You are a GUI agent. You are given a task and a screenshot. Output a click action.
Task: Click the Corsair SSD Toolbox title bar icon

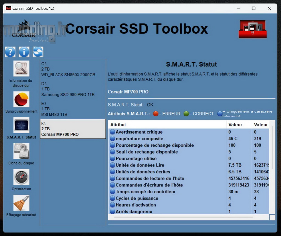click(x=8, y=8)
